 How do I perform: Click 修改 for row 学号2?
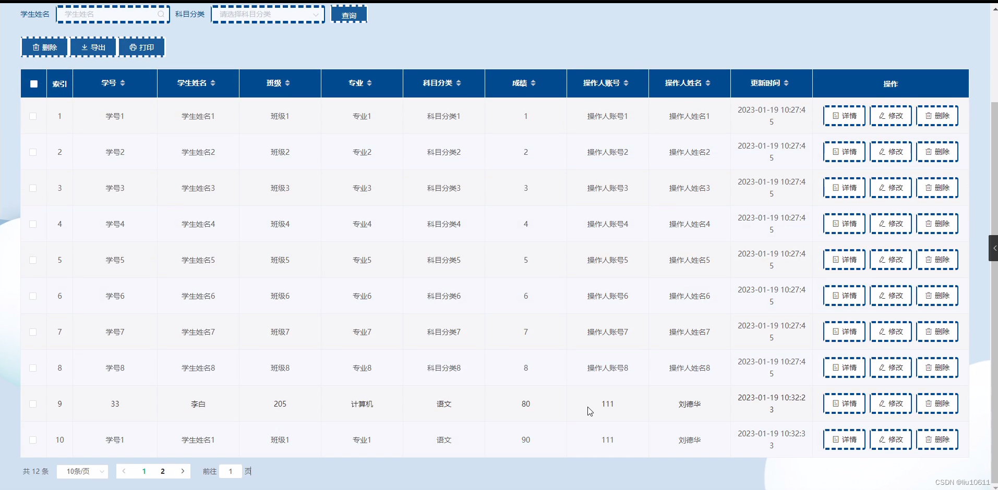(x=891, y=152)
